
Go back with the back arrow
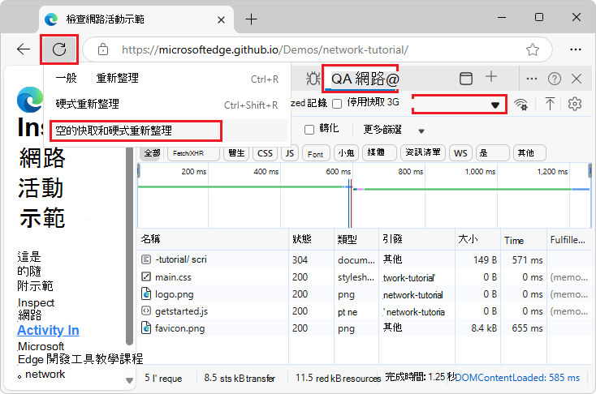click(24, 49)
